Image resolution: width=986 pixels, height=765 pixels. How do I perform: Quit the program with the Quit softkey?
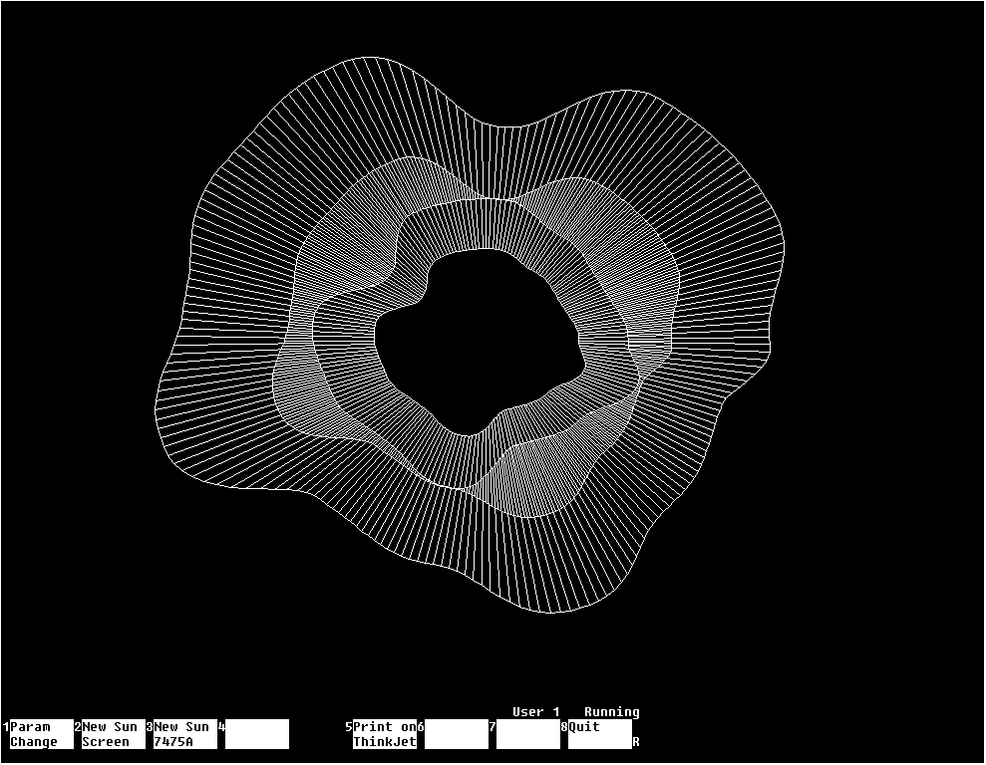pyautogui.click(x=599, y=734)
